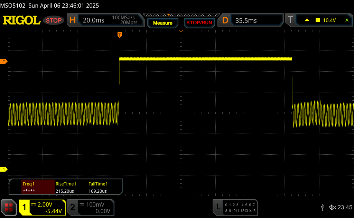Open the logic analyzer L panel
This screenshot has width=354, height=218.
218,207
